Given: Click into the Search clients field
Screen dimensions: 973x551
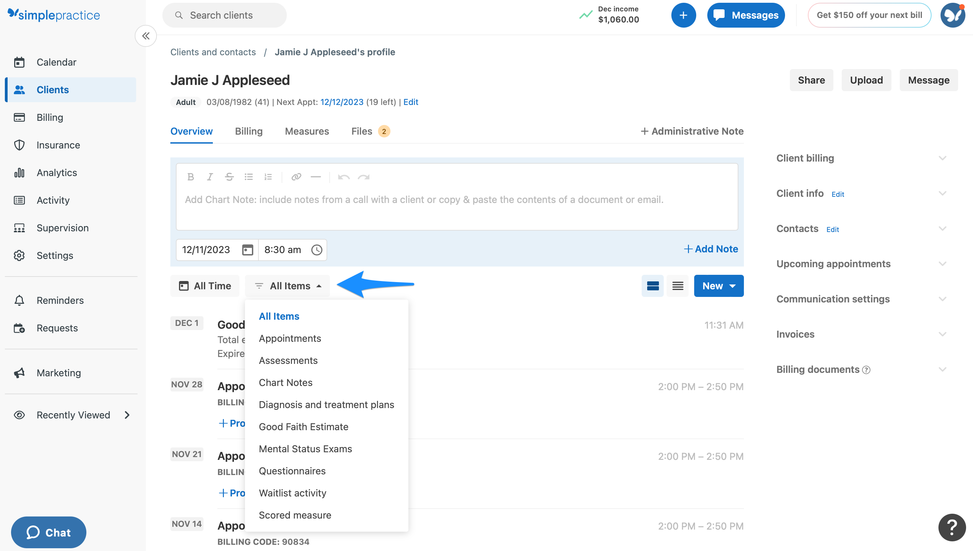Looking at the screenshot, I should tap(224, 15).
